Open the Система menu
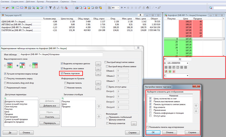 coord(5,1)
